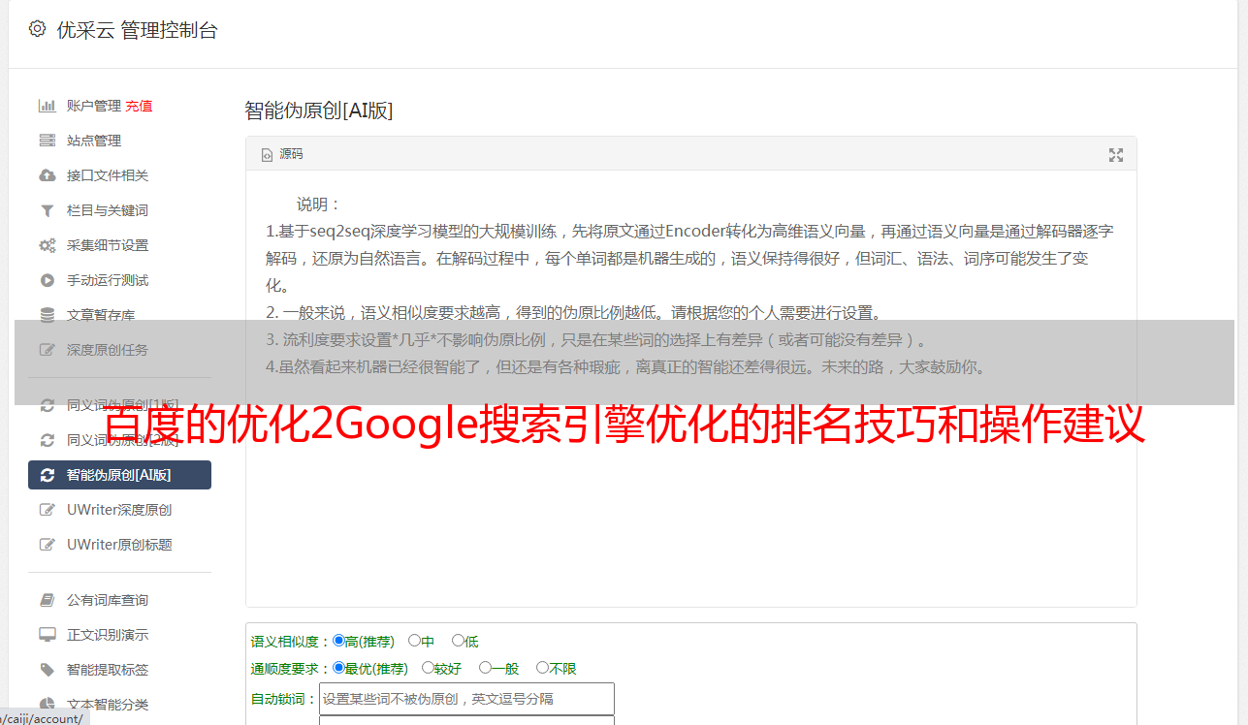
Task: Click the play circle icon for 手动运行测试
Action: 47,280
